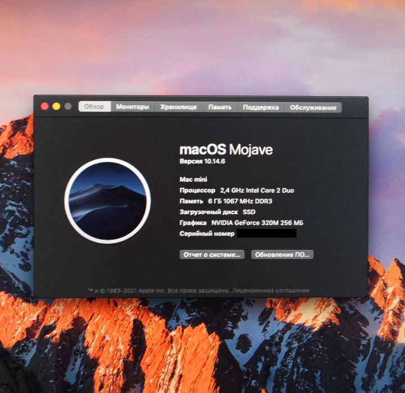Click the Графика label
The height and width of the screenshot is (393, 405).
(x=193, y=223)
